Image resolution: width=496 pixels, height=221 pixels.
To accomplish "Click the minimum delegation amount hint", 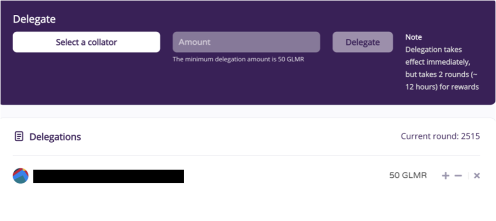I will (x=238, y=59).
